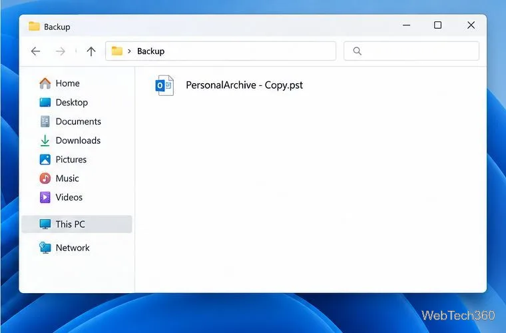Click the green Downloads arrow icon
Screen dimensions: 506x333
45,141
